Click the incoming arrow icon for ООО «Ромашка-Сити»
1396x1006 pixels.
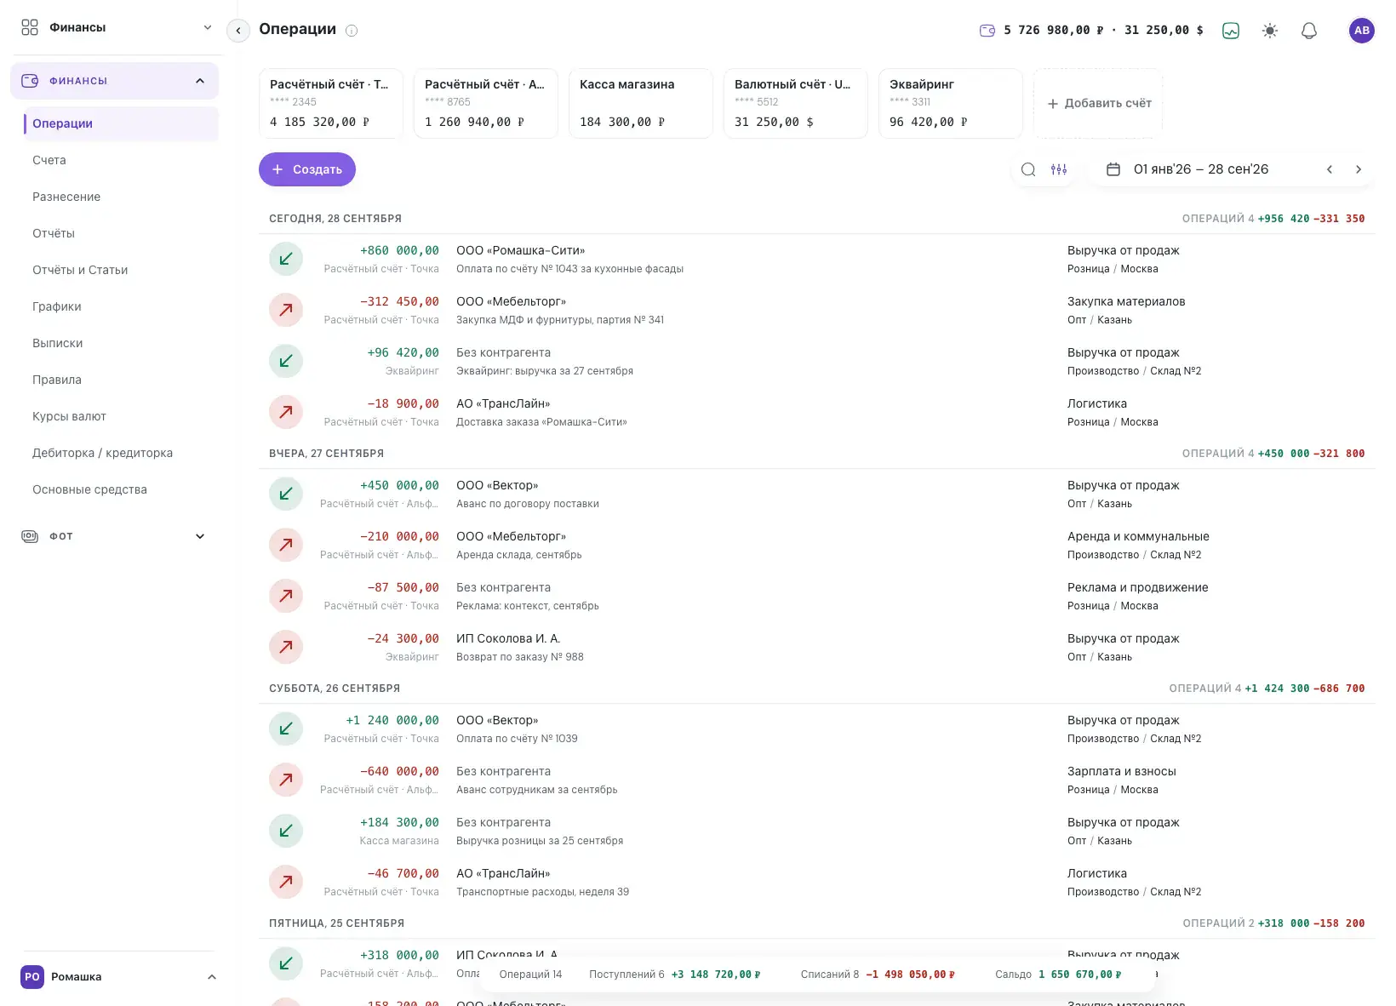(x=286, y=259)
